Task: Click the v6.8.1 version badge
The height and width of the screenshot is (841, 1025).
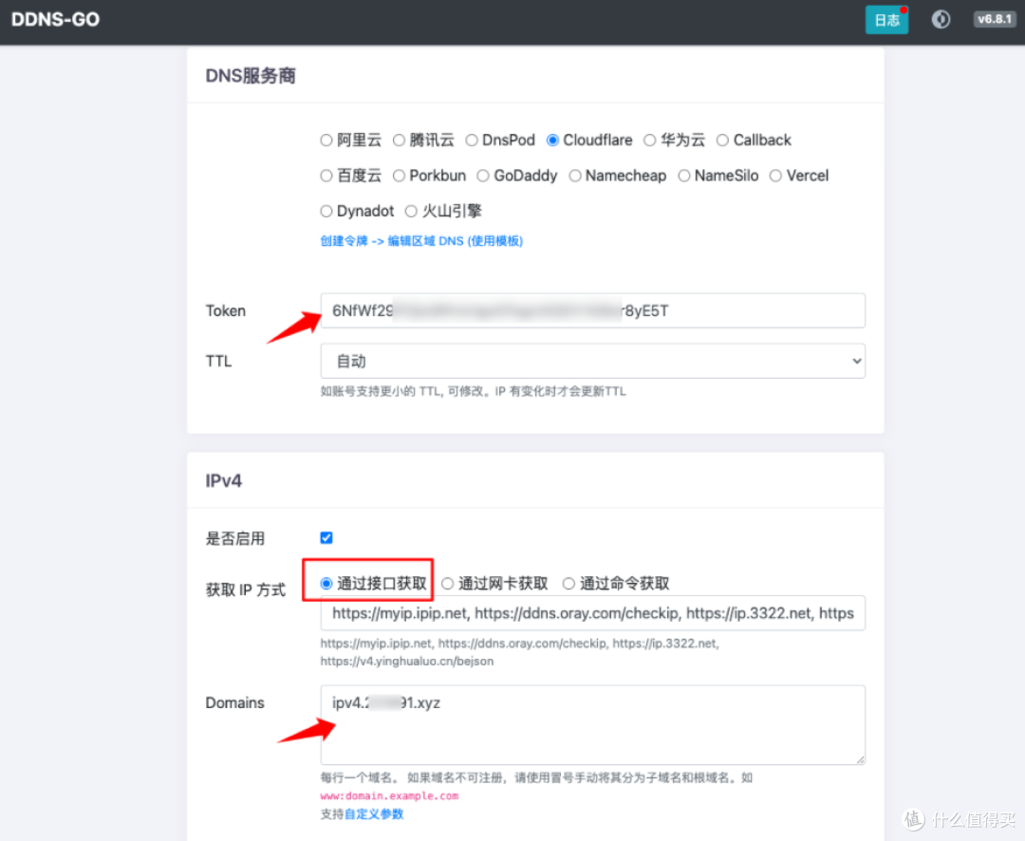Action: pyautogui.click(x=995, y=19)
